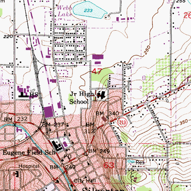Image resolution: width=191 pixels, height=191 pixels.
Task: Click the Eugene Field Sch label
Action: (x=29, y=153)
